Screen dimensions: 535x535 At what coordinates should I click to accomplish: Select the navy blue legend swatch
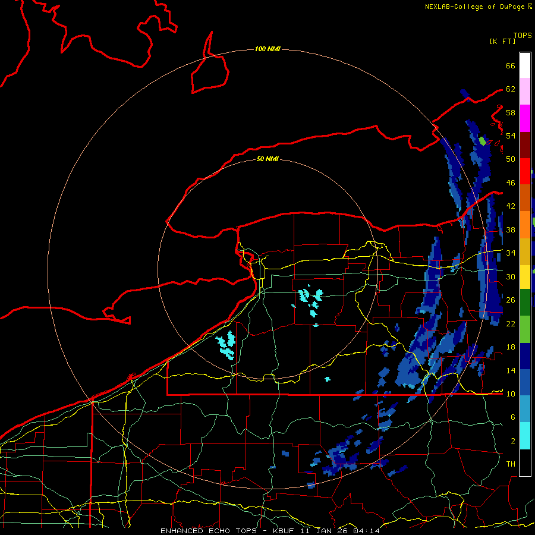click(x=525, y=355)
